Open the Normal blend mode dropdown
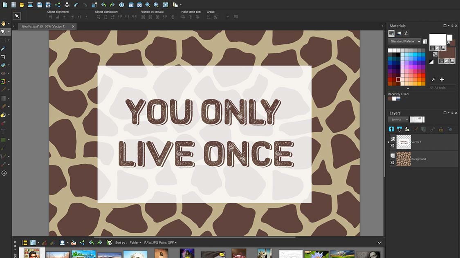 (398, 119)
